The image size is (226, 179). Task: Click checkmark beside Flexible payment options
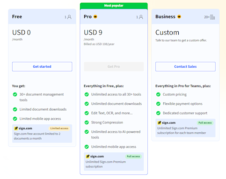[158, 104]
